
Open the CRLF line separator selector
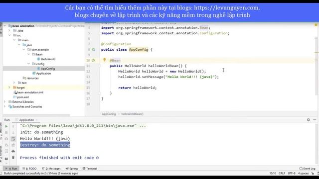click(x=282, y=174)
